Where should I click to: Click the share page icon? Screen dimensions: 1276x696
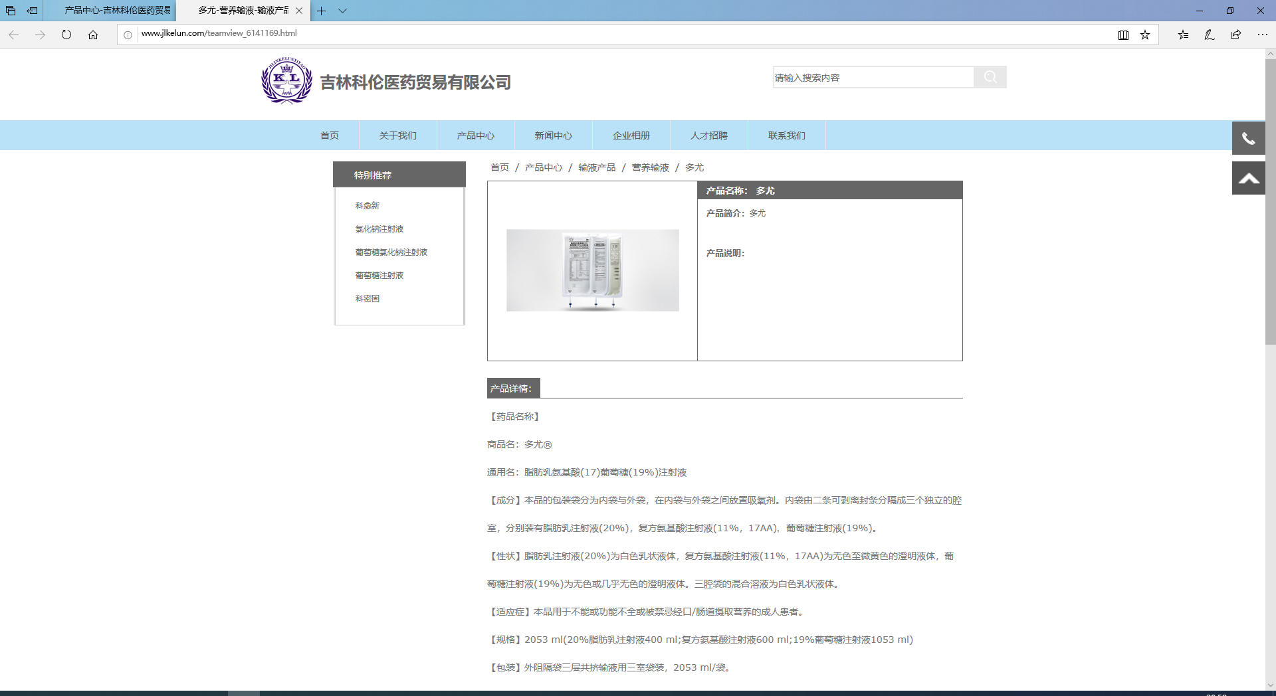1235,35
